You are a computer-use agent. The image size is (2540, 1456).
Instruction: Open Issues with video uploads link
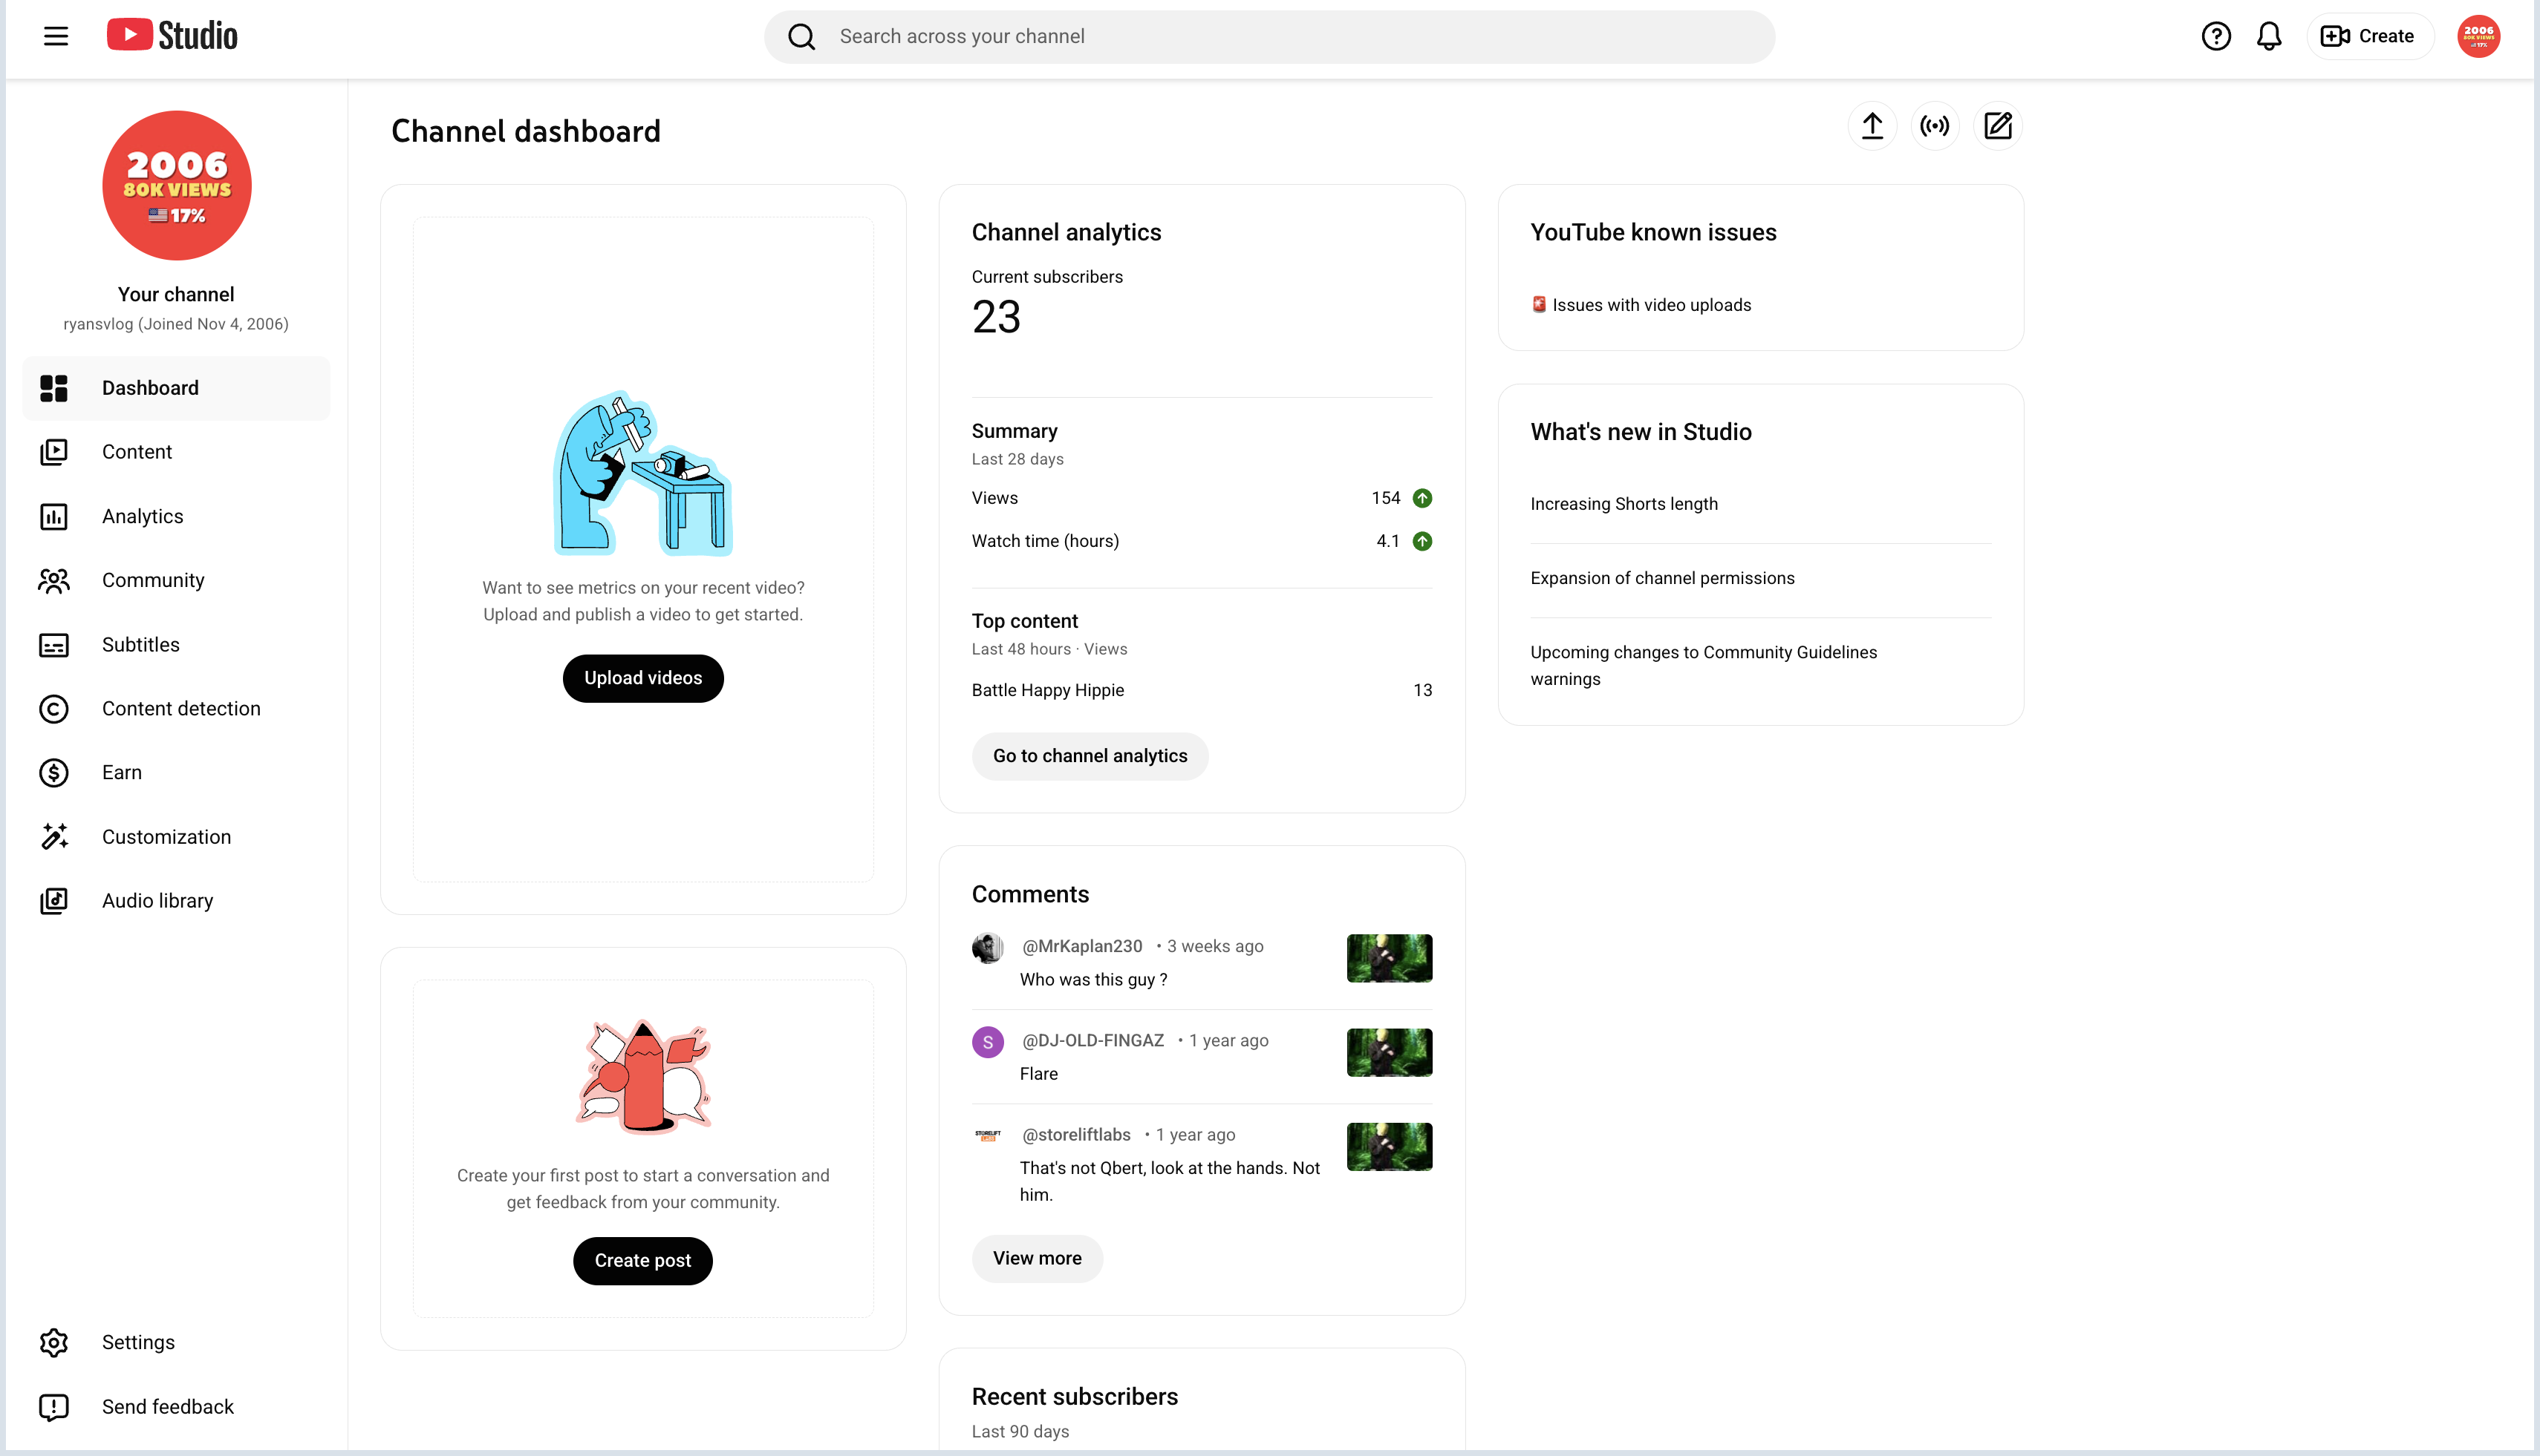(x=1651, y=305)
